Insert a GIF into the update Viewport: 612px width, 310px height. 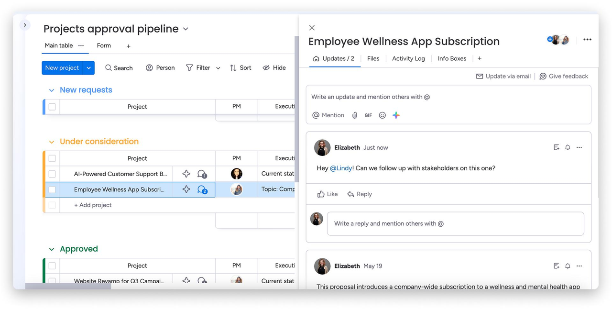[368, 115]
